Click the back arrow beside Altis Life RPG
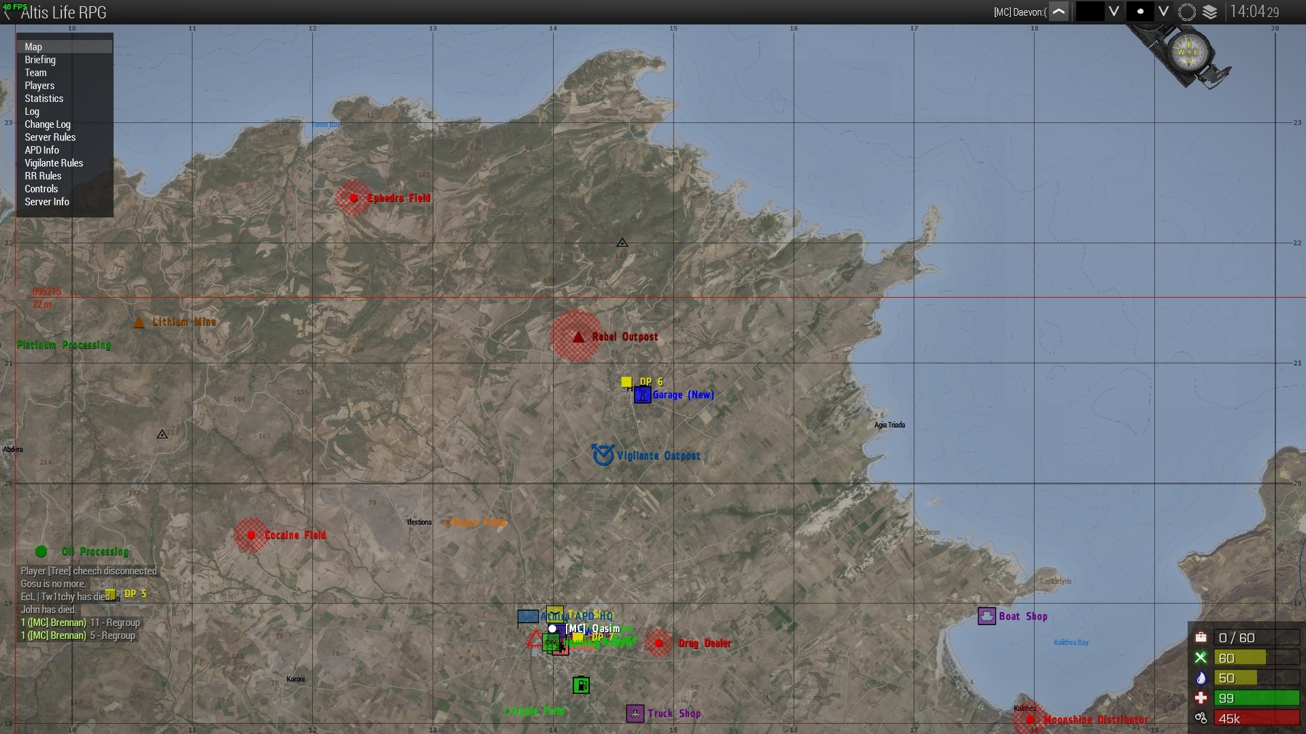 (8, 14)
